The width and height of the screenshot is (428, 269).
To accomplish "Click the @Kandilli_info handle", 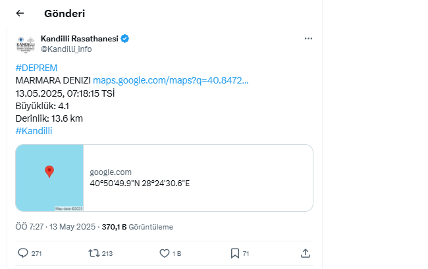I will tap(66, 49).
